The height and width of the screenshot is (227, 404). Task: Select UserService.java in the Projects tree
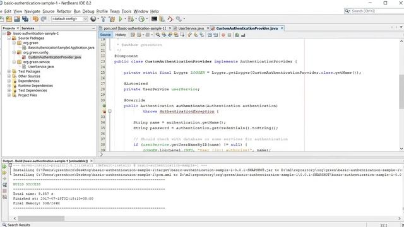coord(41,67)
